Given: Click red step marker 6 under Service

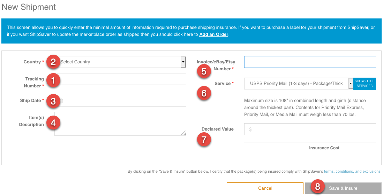Looking at the screenshot, I should coord(204,93).
